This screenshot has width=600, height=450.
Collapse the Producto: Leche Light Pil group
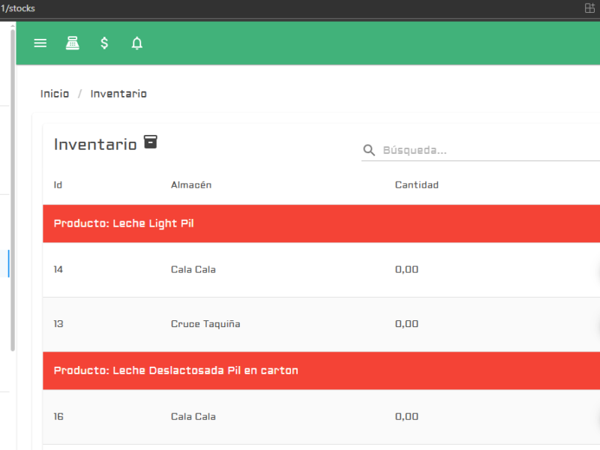point(124,223)
